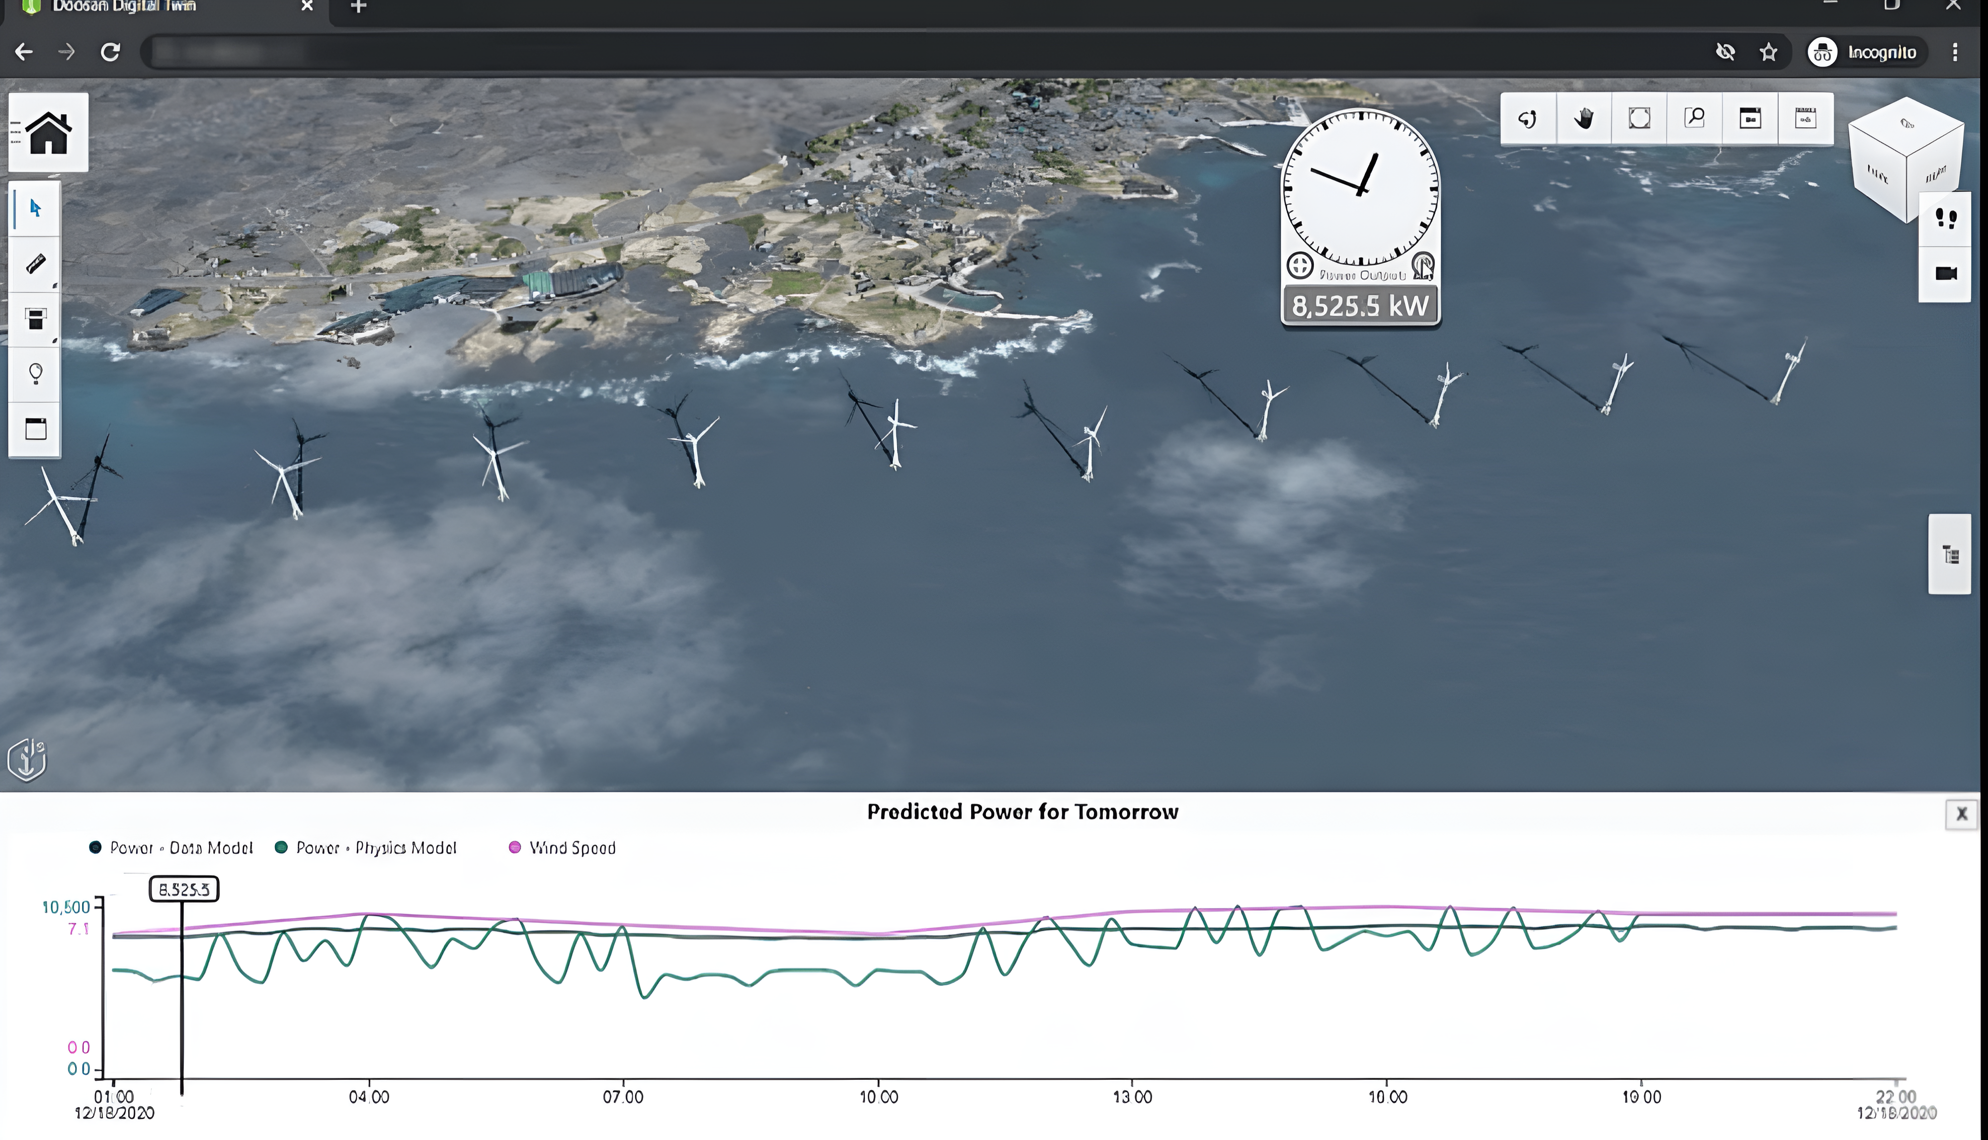
Task: Select the blue pointer select tool
Action: click(x=35, y=208)
